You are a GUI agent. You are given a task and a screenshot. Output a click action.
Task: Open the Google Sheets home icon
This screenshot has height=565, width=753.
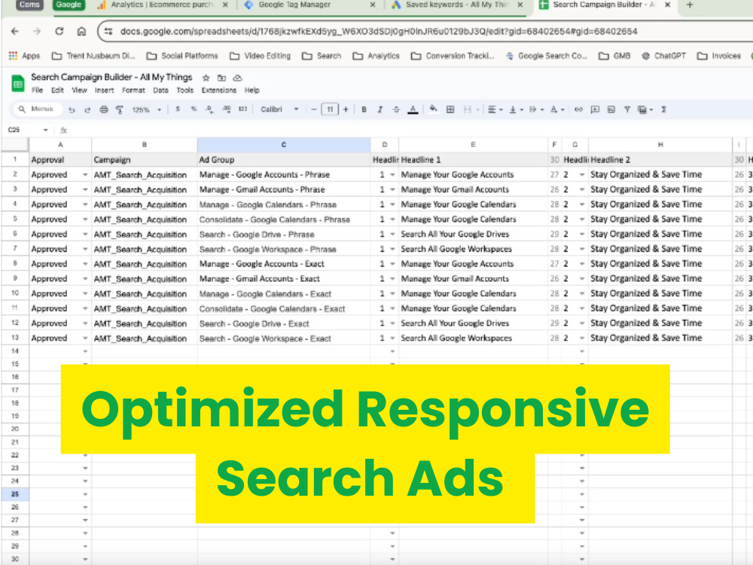tap(18, 84)
